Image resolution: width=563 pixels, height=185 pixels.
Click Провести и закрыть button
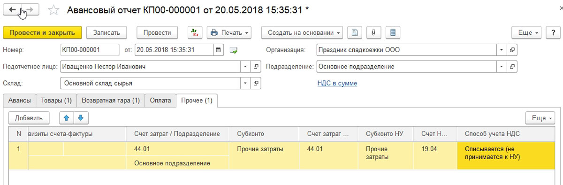pos(43,33)
